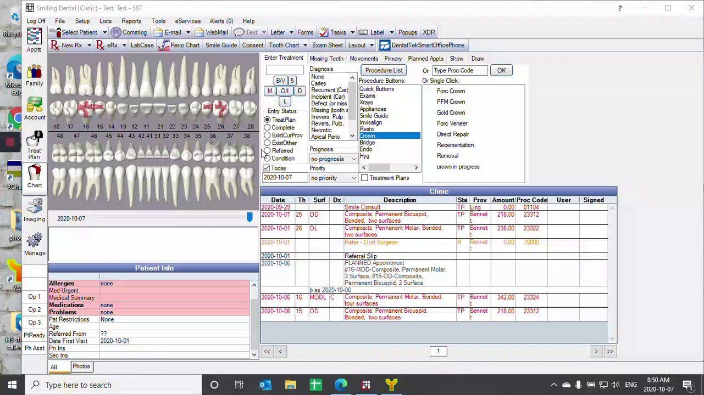Click the Type Proc Code field

[x=459, y=70]
